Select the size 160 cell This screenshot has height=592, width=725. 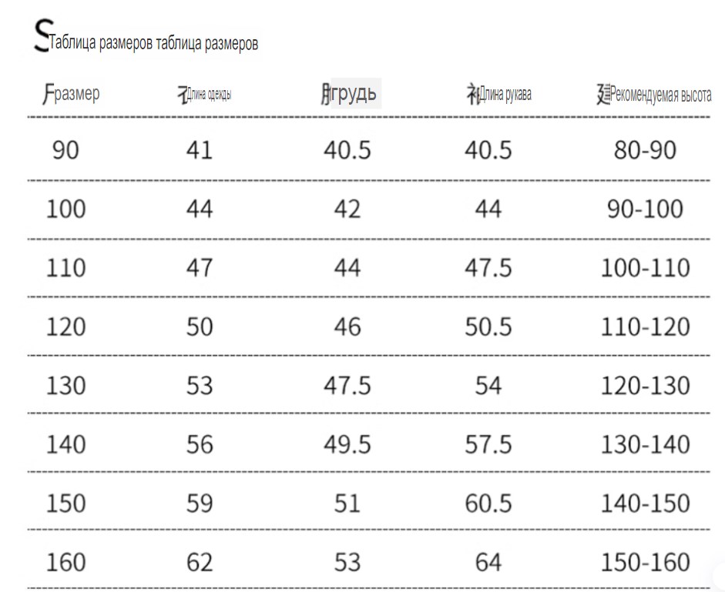(65, 563)
